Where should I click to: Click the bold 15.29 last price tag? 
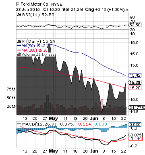135,82
